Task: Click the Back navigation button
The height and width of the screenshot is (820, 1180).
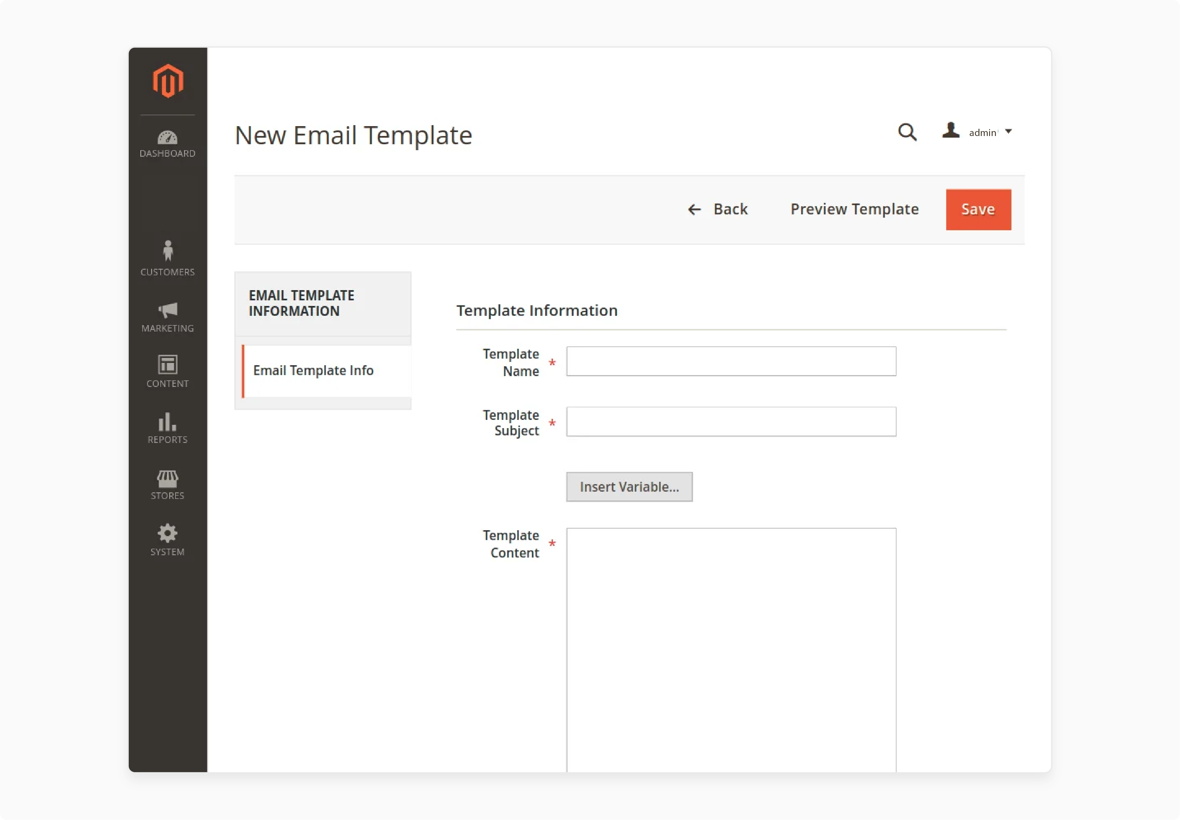Action: pos(717,209)
